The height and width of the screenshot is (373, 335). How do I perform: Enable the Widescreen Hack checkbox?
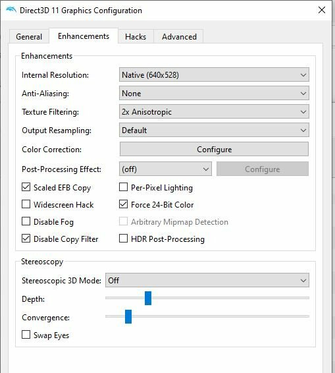point(26,204)
